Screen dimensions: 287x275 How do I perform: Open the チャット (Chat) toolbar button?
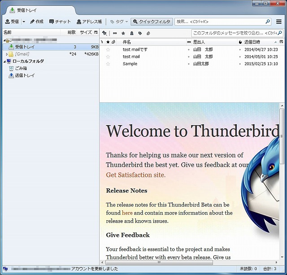coord(60,22)
